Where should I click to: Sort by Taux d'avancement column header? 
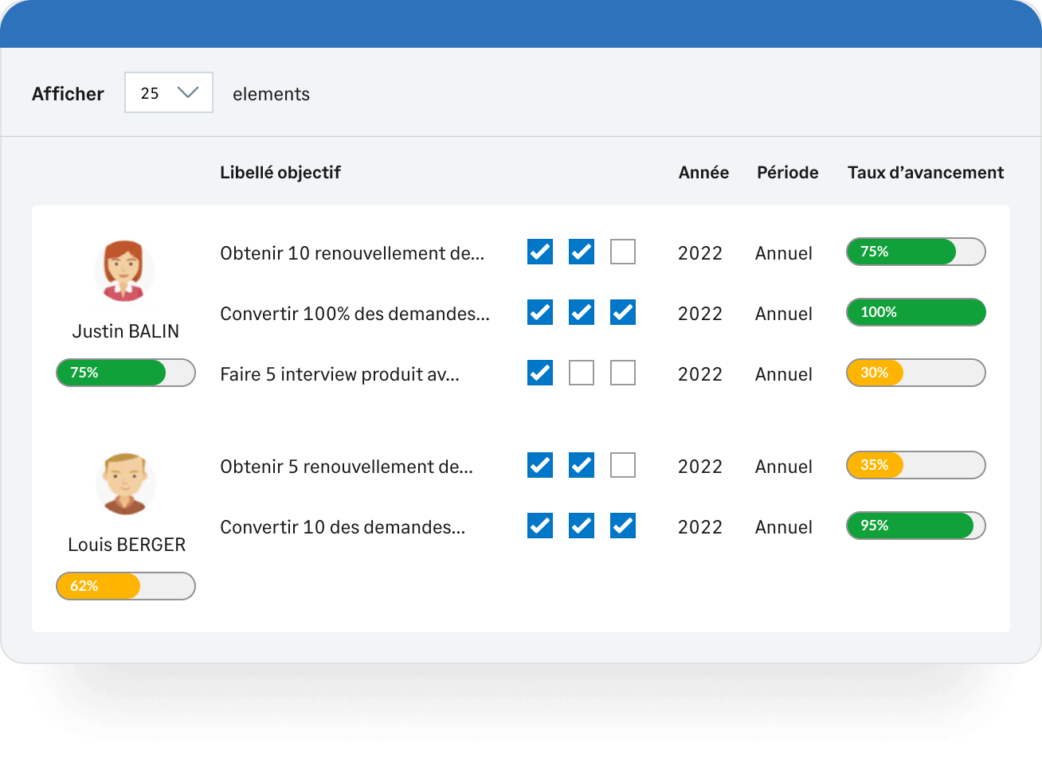tap(926, 173)
